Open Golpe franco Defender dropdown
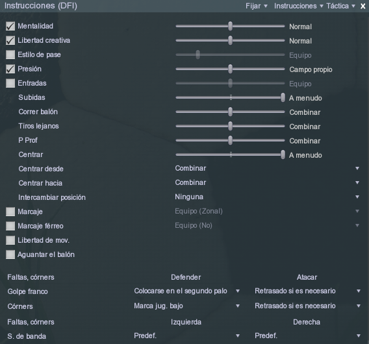369x344 pixels. tap(187, 291)
